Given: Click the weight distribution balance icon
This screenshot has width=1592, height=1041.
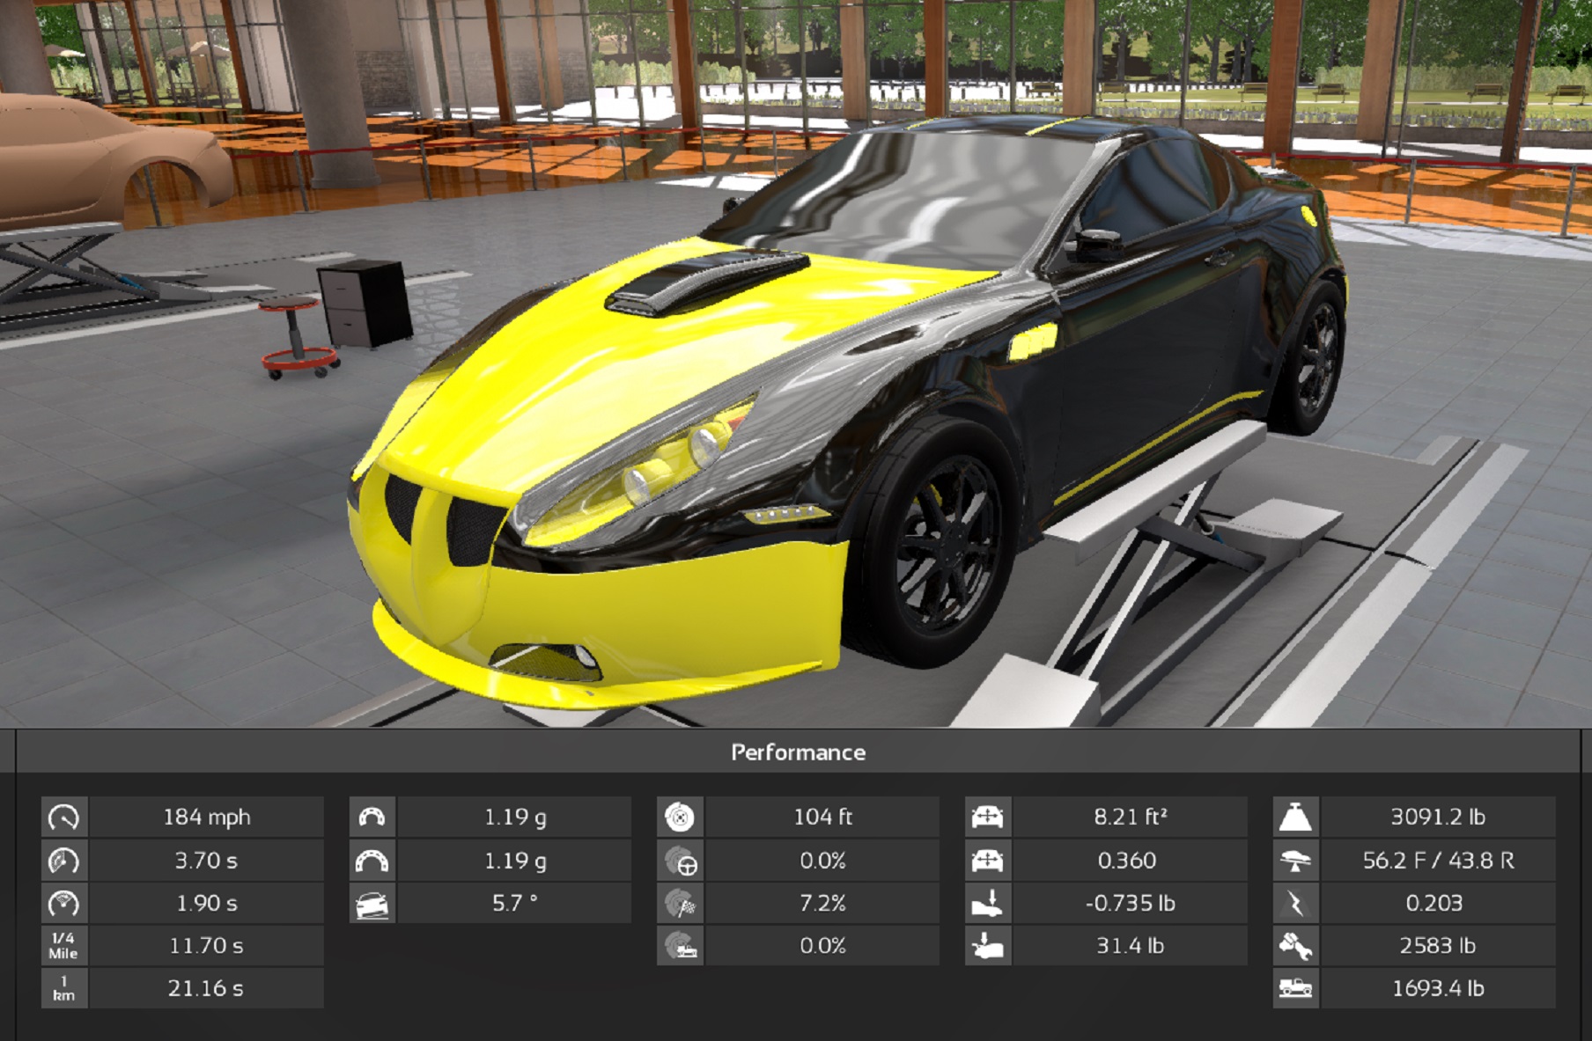Looking at the screenshot, I should tap(1296, 861).
